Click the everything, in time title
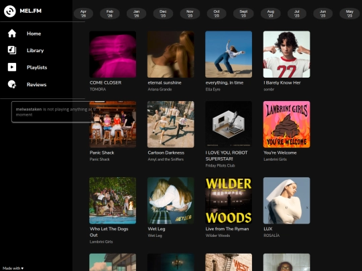This screenshot has width=362, height=271. pos(225,83)
